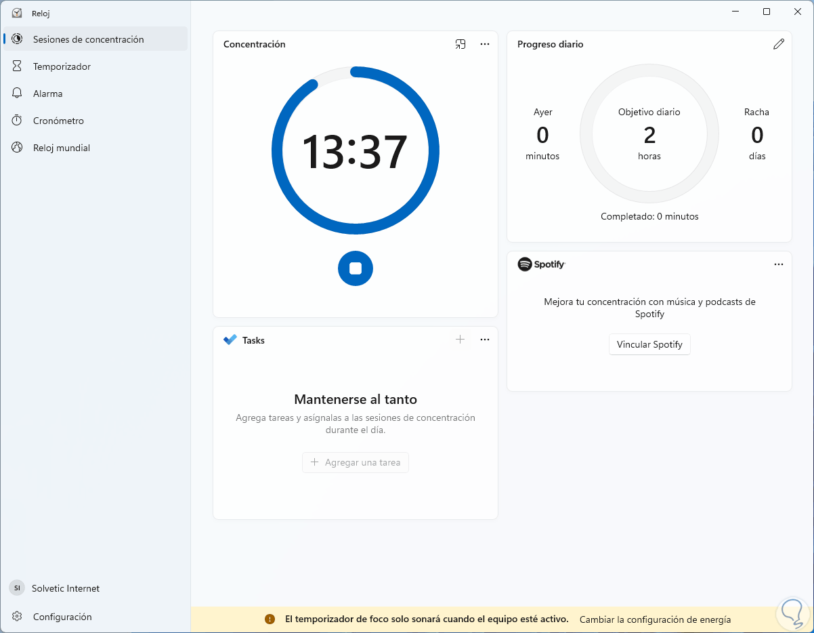The height and width of the screenshot is (633, 814).
Task: Open the Alarma section
Action: (95, 94)
